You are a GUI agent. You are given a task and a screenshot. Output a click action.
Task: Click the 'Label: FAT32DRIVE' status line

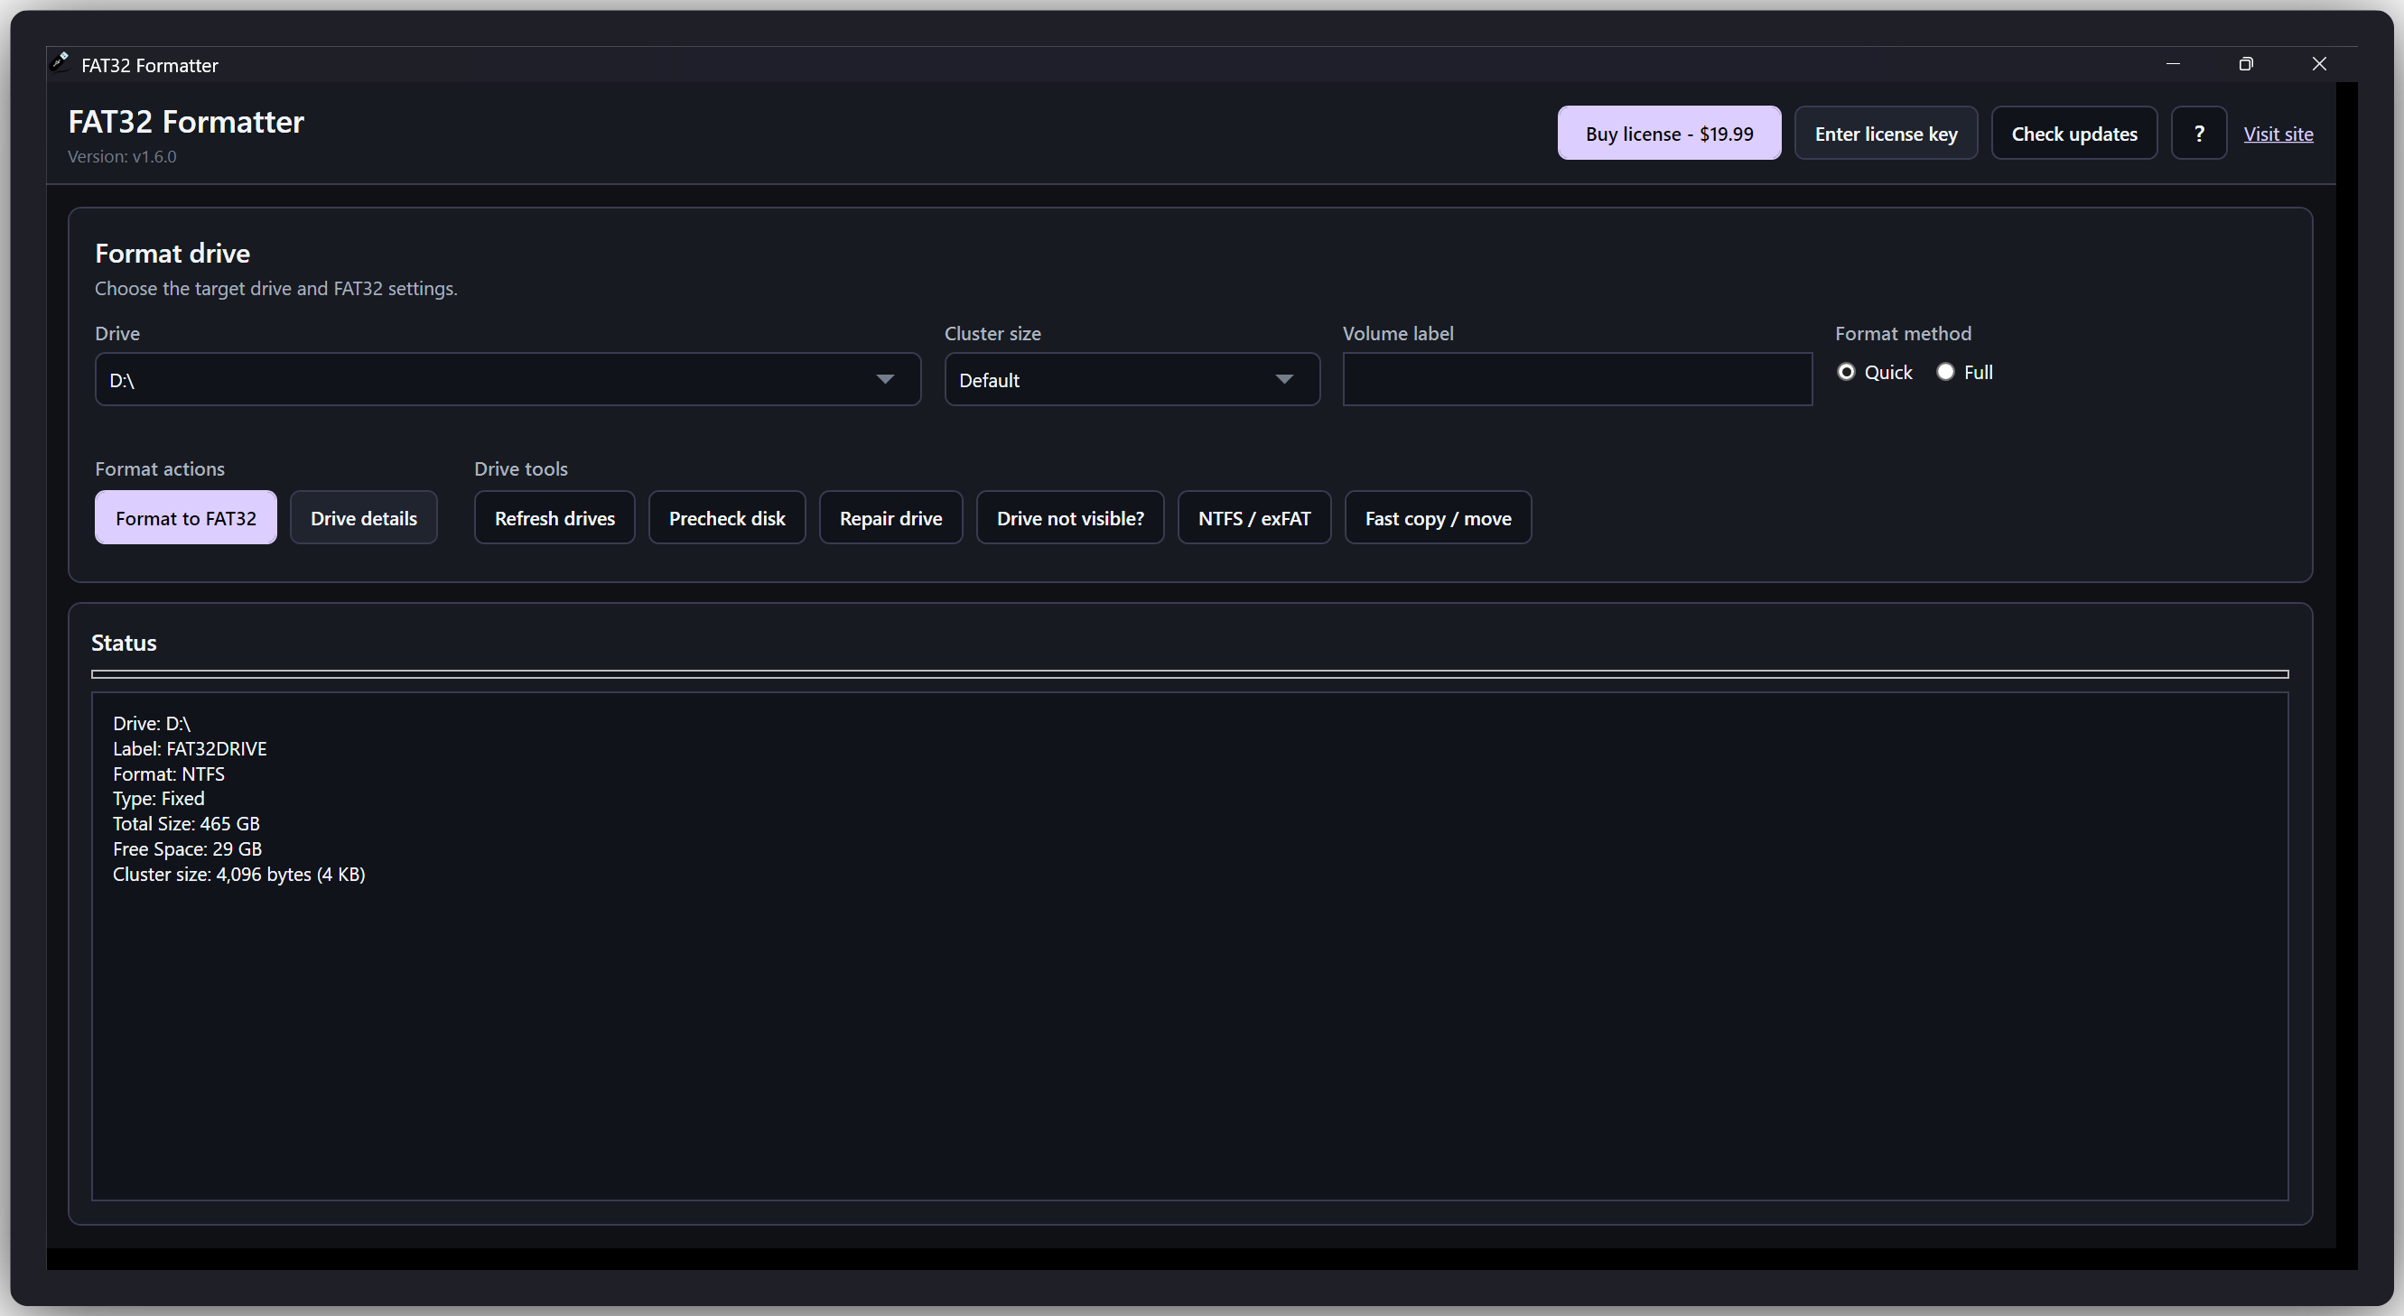pos(190,749)
